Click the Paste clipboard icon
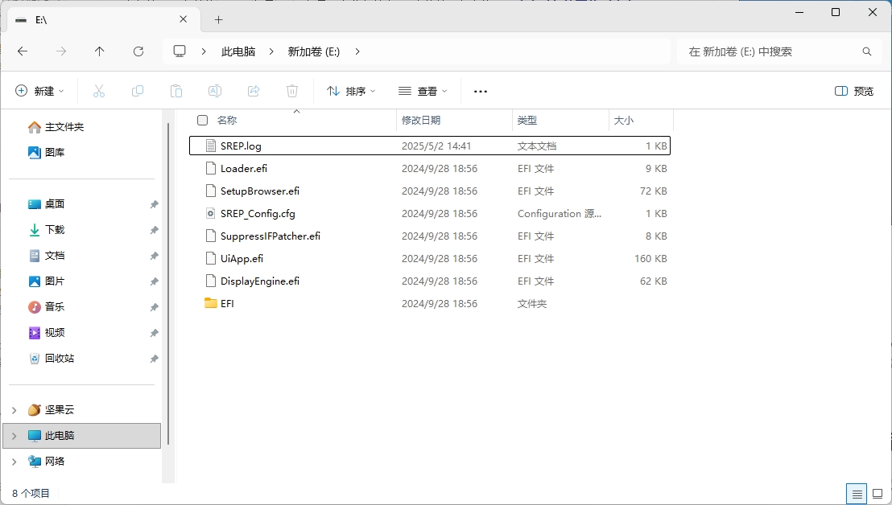 pos(176,91)
